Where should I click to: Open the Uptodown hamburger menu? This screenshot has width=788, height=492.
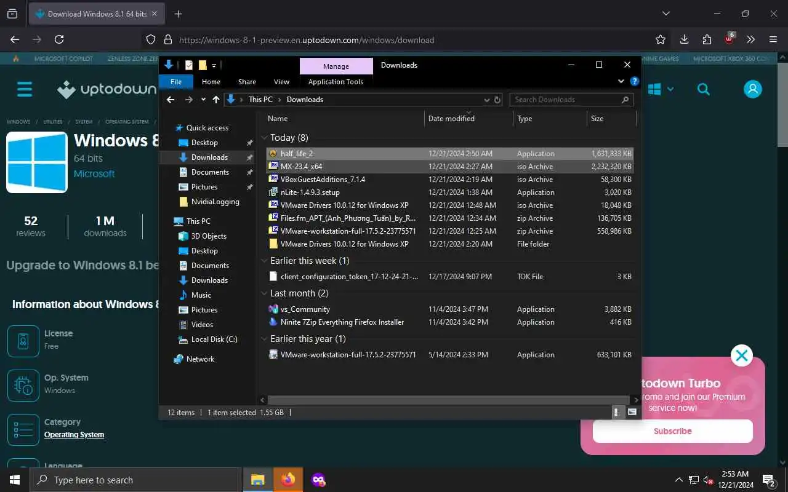25,89
